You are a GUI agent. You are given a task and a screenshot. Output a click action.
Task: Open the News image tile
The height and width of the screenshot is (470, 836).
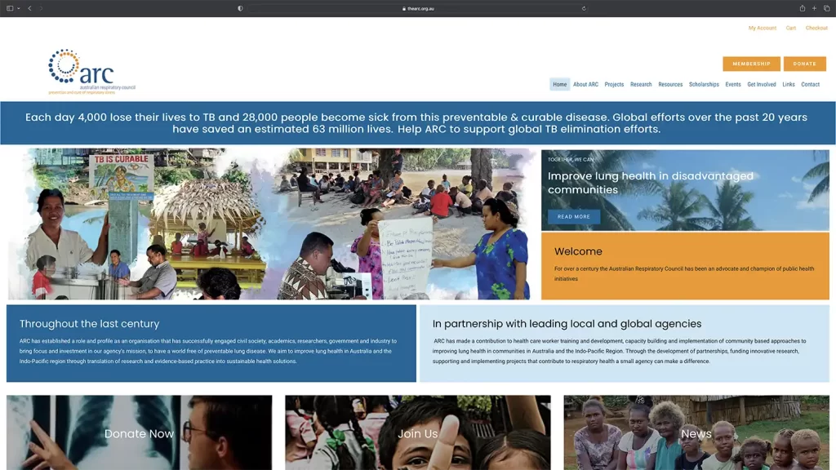(x=696, y=432)
